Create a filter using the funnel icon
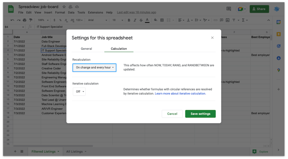288x159 pixels. coord(234,20)
